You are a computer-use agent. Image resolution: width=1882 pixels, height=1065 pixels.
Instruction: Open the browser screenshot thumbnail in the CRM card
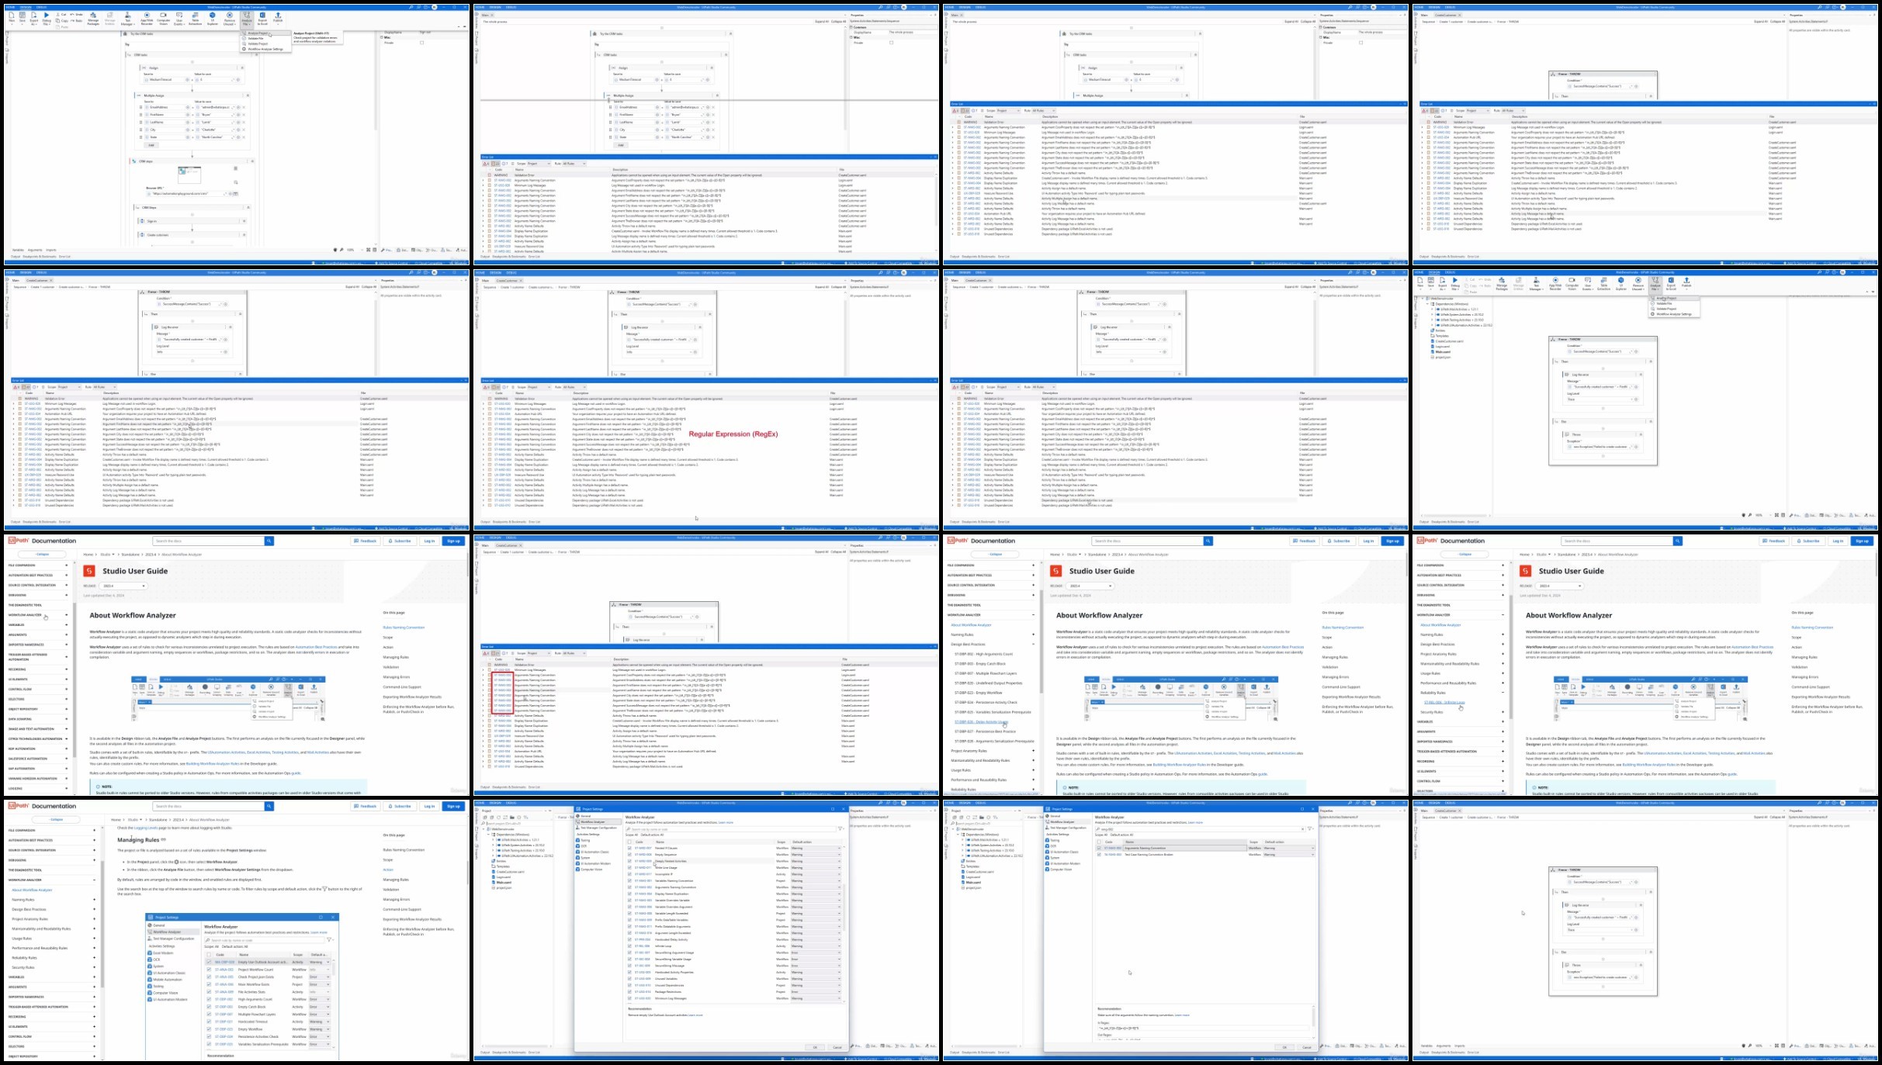(189, 175)
